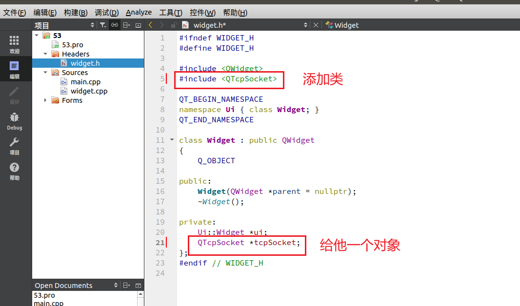Image resolution: width=520 pixels, height=306 pixels.
Task: Click the Q_OBJECT macro text
Action: [216, 161]
